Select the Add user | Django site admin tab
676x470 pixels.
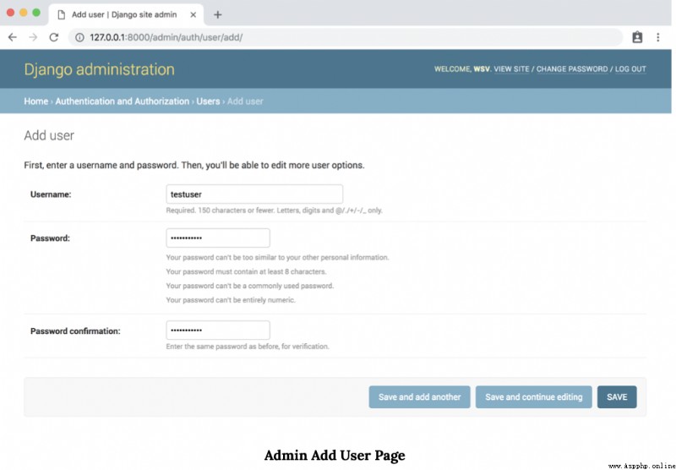(x=124, y=14)
